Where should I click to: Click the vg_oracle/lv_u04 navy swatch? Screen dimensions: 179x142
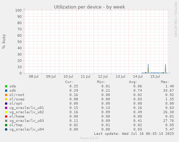(6, 129)
